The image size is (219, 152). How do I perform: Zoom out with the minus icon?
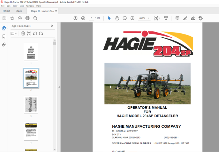[125, 18]
